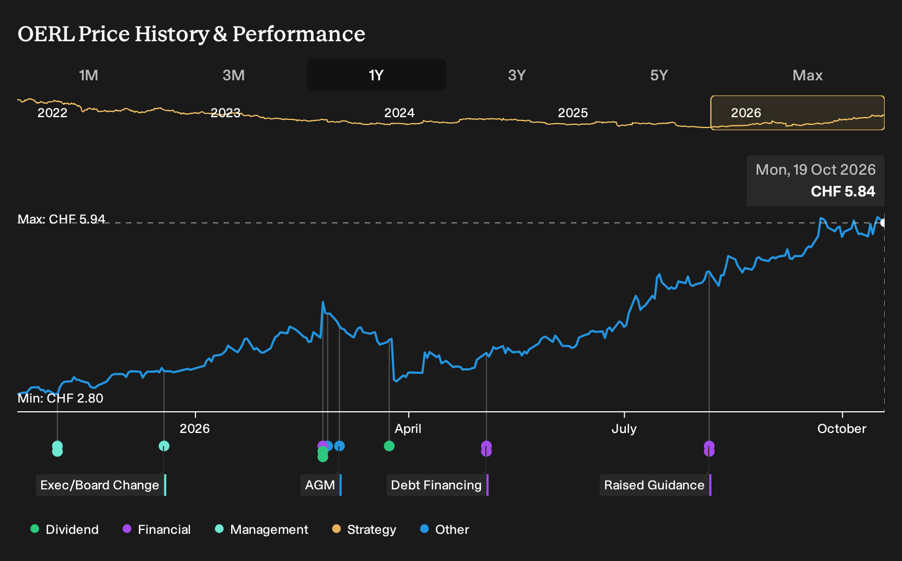Toggle the Dividend legend filter
902x561 pixels.
65,530
